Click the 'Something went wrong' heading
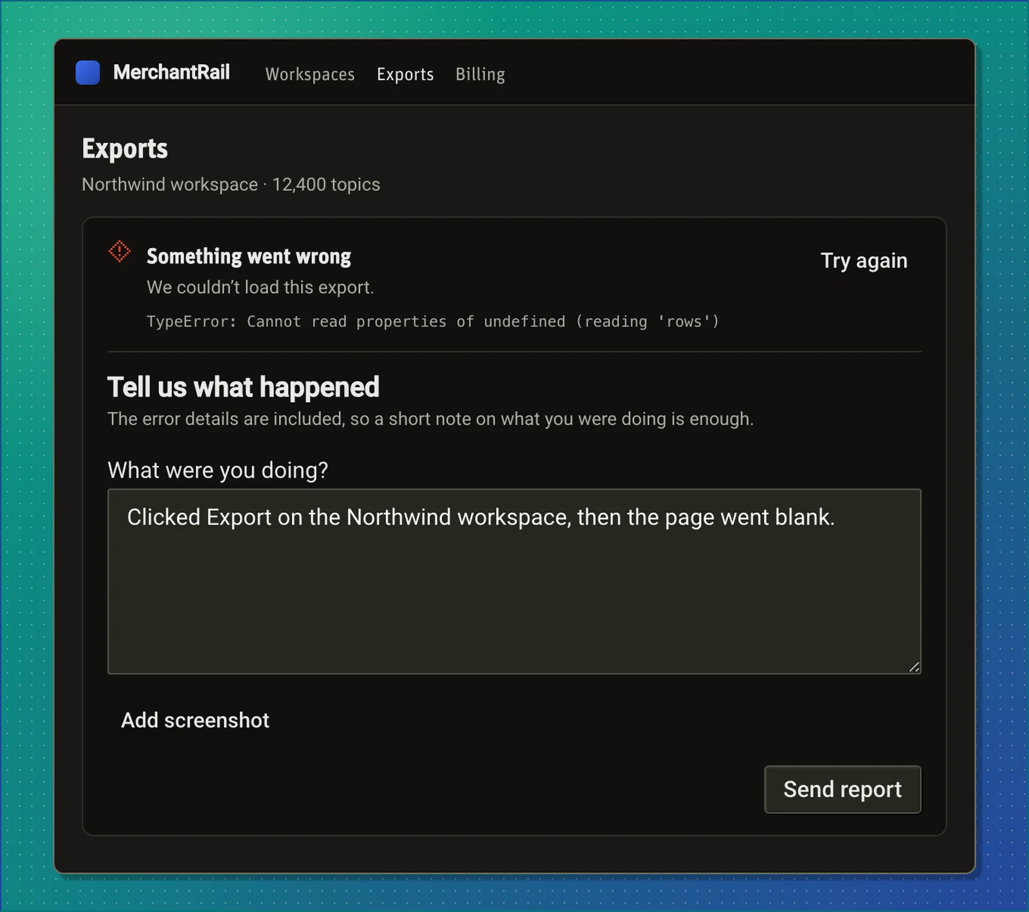This screenshot has height=912, width=1029. (249, 256)
